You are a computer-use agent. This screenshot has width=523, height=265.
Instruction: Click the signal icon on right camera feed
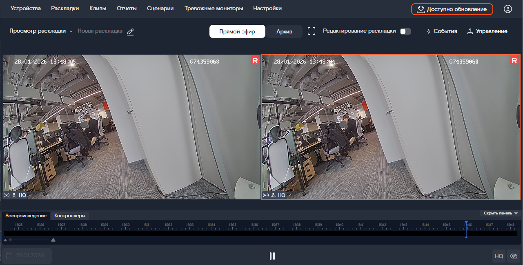266,195
